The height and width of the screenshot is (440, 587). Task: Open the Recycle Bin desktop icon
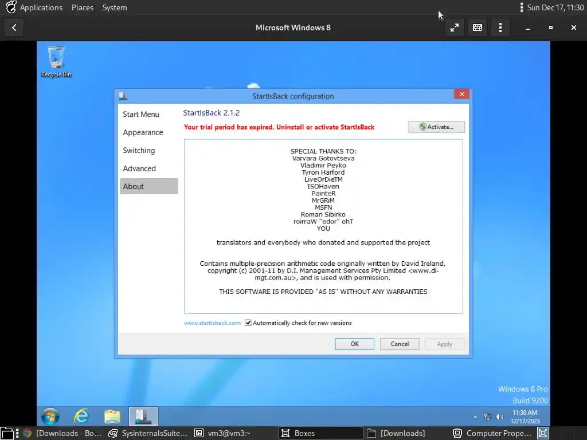(x=56, y=62)
